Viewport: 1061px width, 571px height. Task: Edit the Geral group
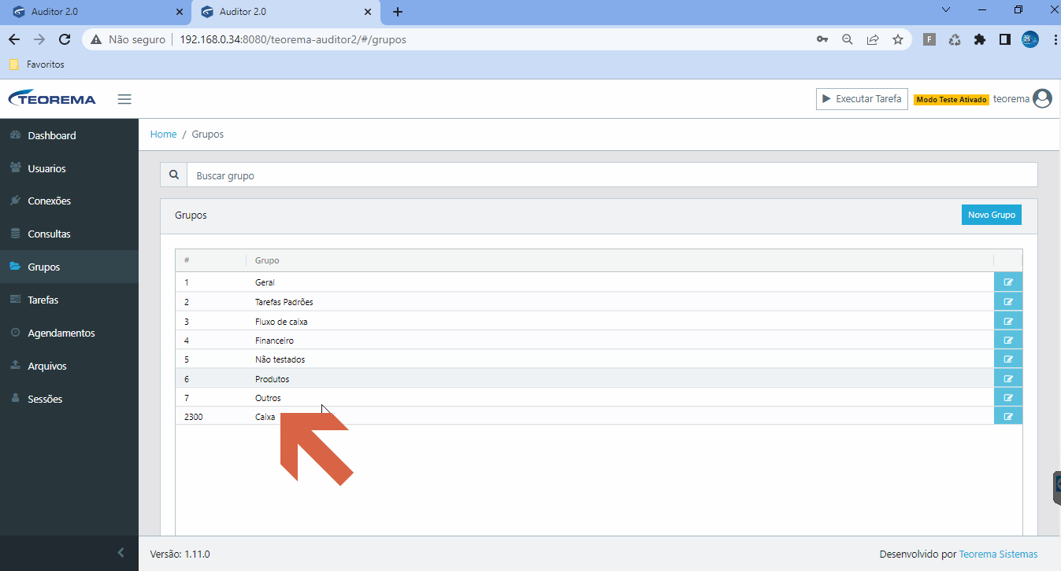[x=1008, y=282]
